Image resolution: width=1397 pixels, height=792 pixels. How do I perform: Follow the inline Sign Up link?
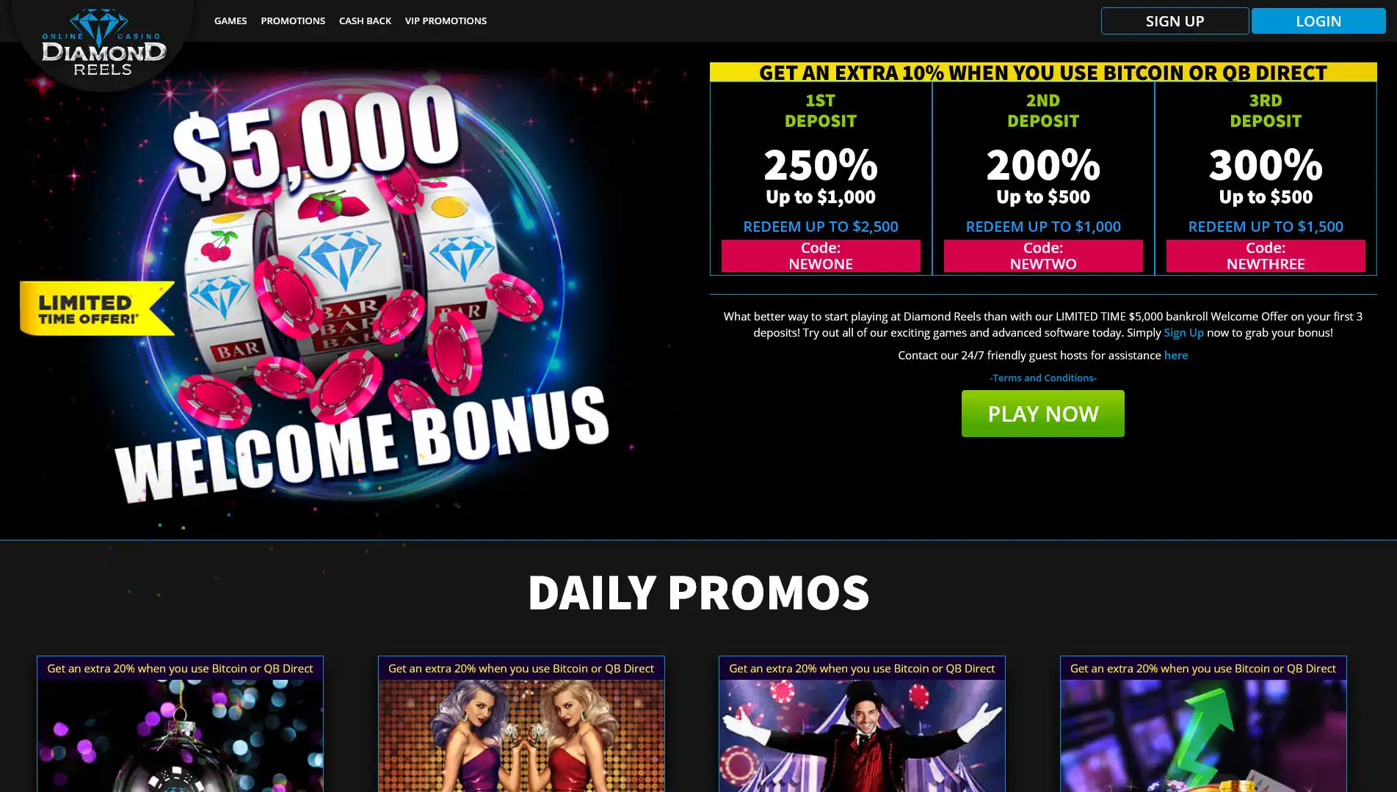coord(1183,333)
